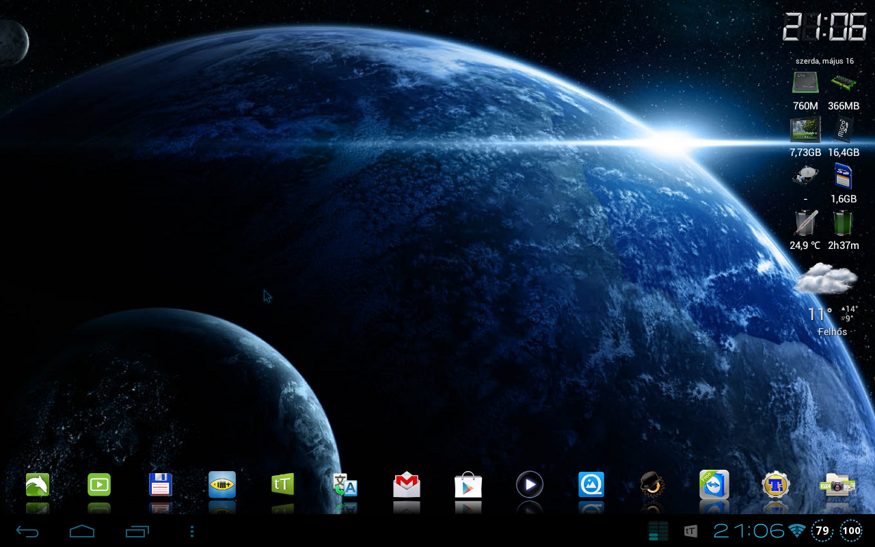The image size is (875, 547).
Task: Tap the high temperature '14°'
Action: point(850,309)
